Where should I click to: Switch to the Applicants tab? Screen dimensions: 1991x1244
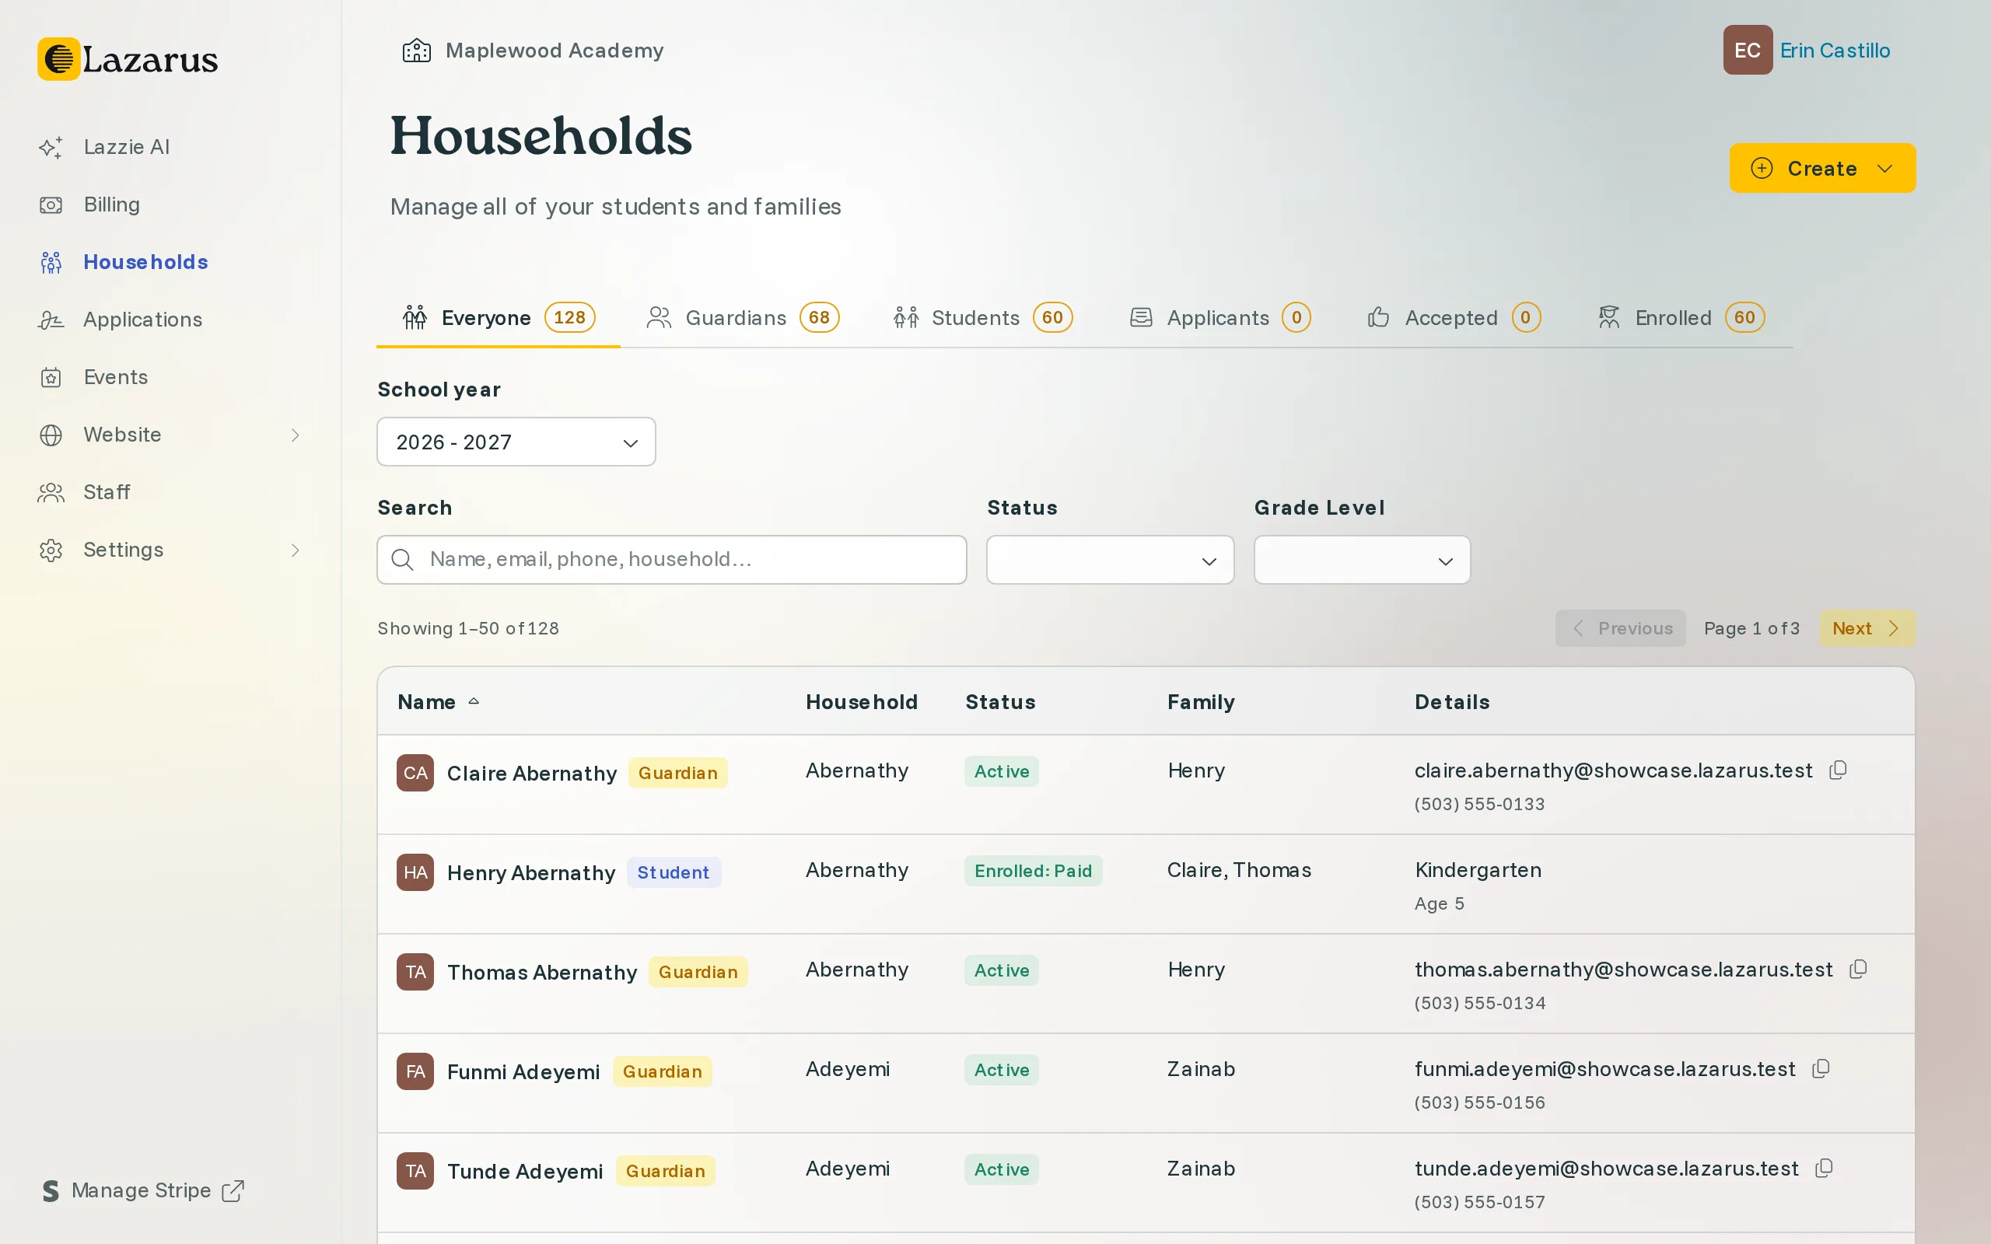[1219, 317]
